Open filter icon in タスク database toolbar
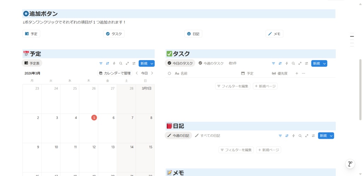Screen dimensions: 362x176 (x=274, y=63)
